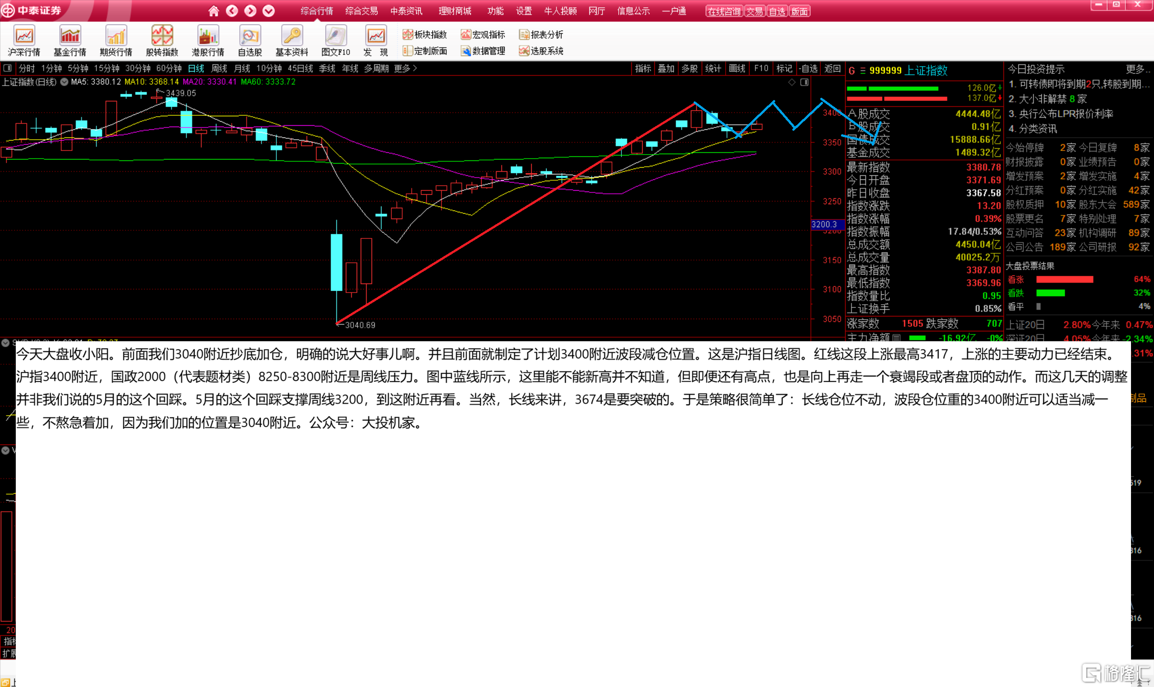Open the 信息公示 menu
Screen dimensions: 1154x687
tap(634, 11)
